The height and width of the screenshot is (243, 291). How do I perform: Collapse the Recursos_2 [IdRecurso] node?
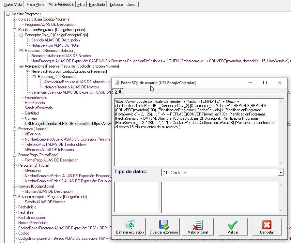click(x=34, y=77)
